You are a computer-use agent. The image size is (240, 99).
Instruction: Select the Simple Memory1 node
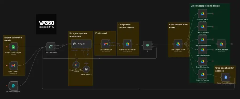pyautogui.click(x=86, y=69)
